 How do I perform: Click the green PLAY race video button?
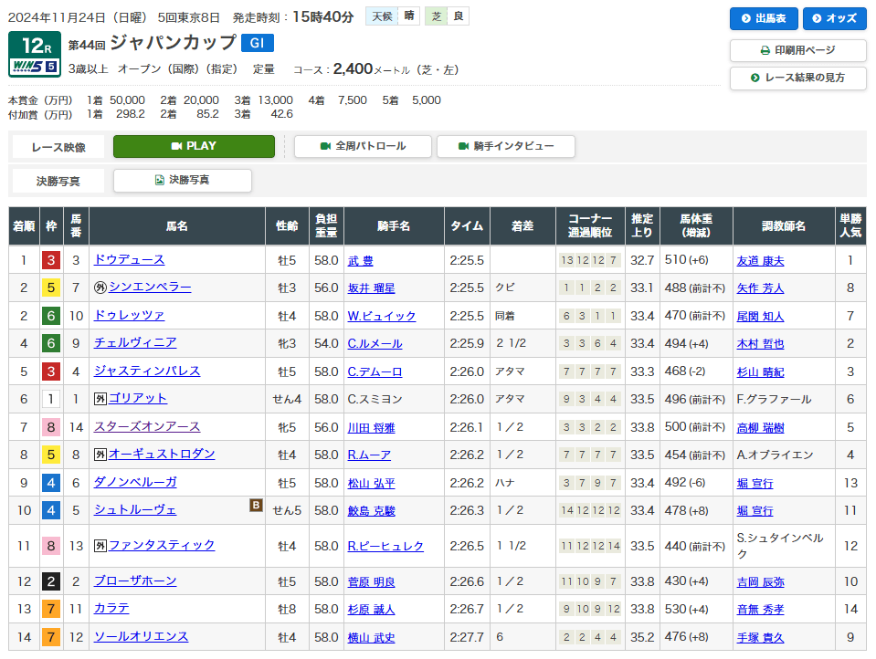pos(194,146)
